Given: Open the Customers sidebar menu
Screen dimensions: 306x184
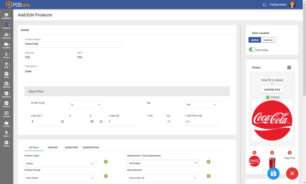Looking at the screenshot, I should [6, 36].
